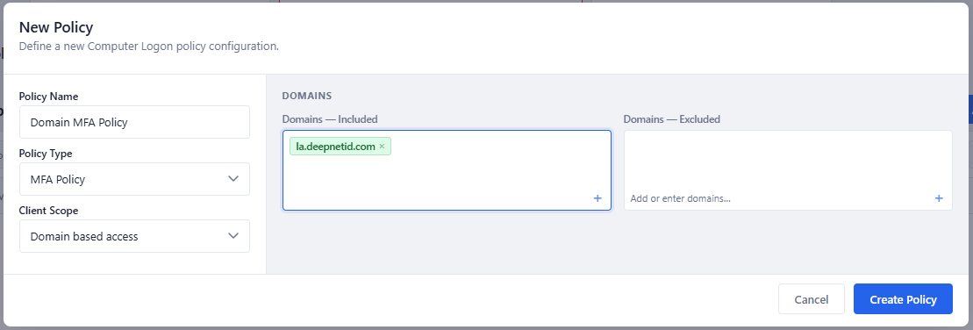Click the Policy Name label
This screenshot has width=973, height=330.
click(48, 97)
